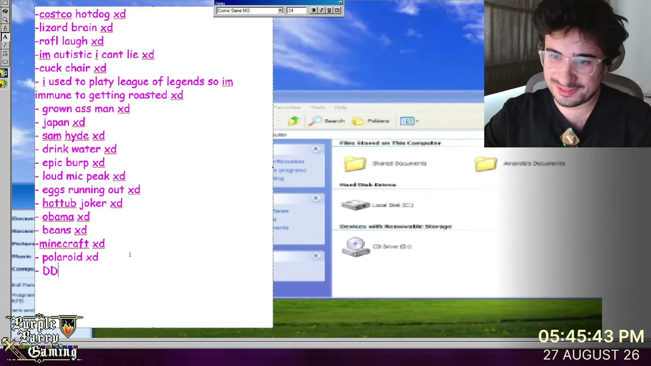Select the Fill With Color bucket tool

coord(5,11)
